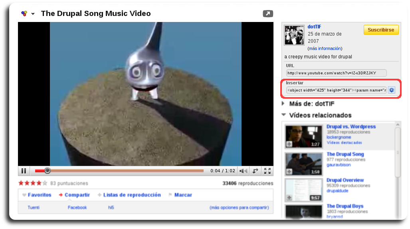
Task: Click the colorful icon left of title
Action: tap(24, 14)
